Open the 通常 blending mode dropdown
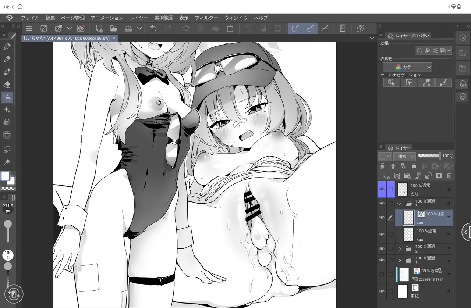Screen dimensions: 471x308 pyautogui.click(x=404, y=156)
